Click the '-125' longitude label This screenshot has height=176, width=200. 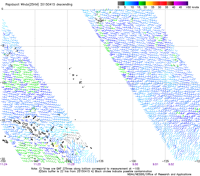(x=165, y=161)
